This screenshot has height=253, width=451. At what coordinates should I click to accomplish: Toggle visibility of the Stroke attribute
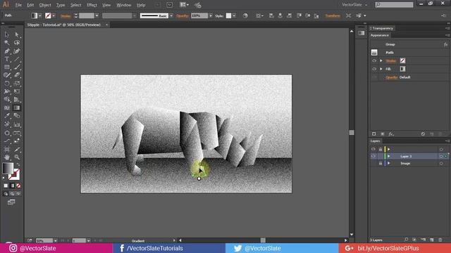[x=374, y=61]
